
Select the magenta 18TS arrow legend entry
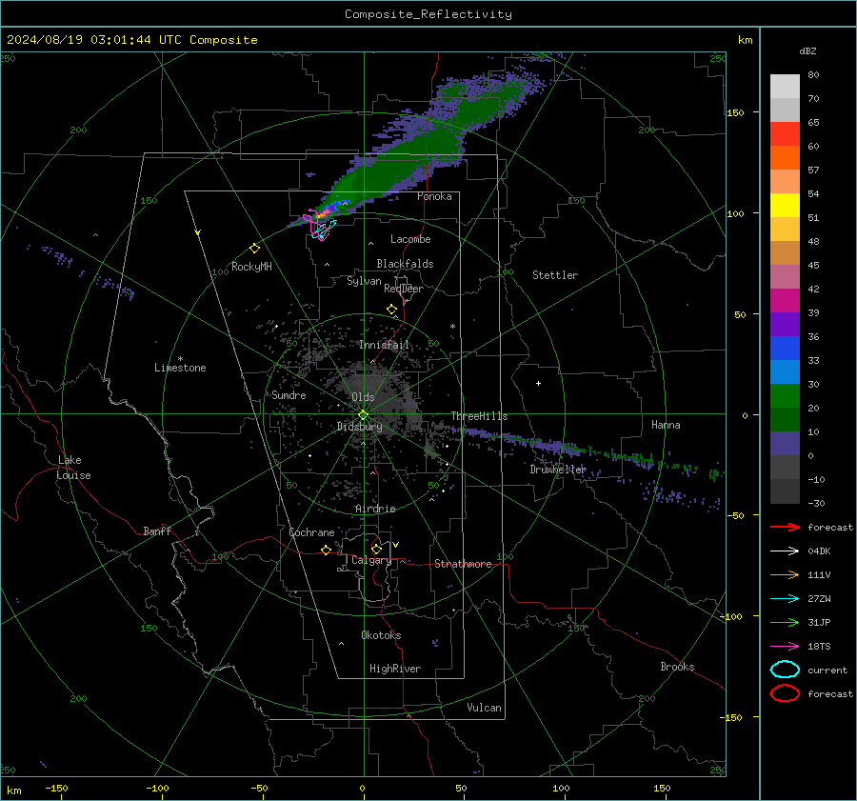(785, 647)
